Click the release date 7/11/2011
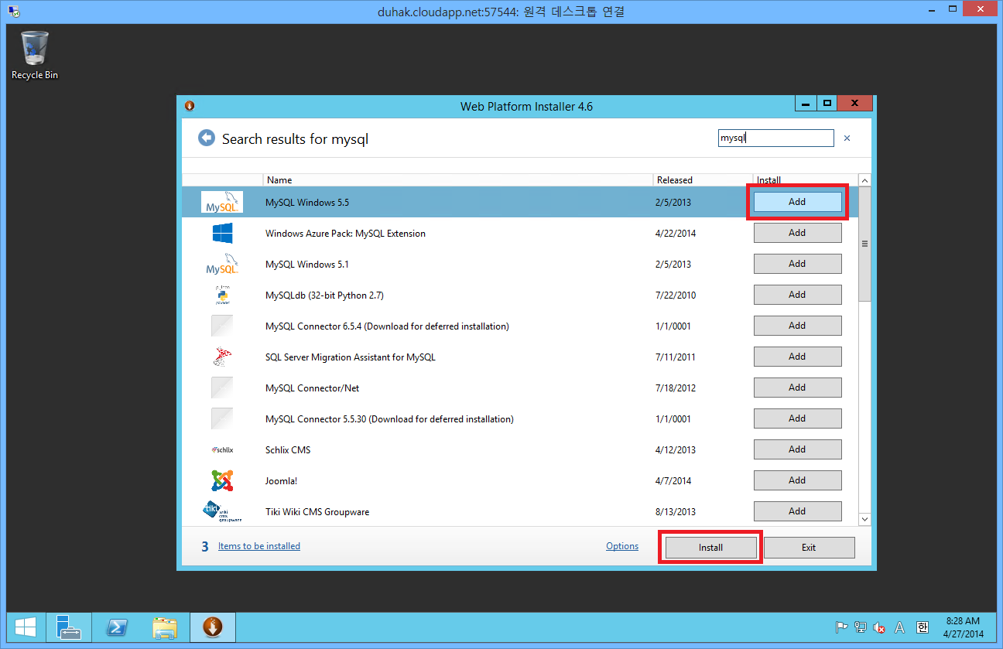The width and height of the screenshot is (1003, 649). pyautogui.click(x=676, y=357)
